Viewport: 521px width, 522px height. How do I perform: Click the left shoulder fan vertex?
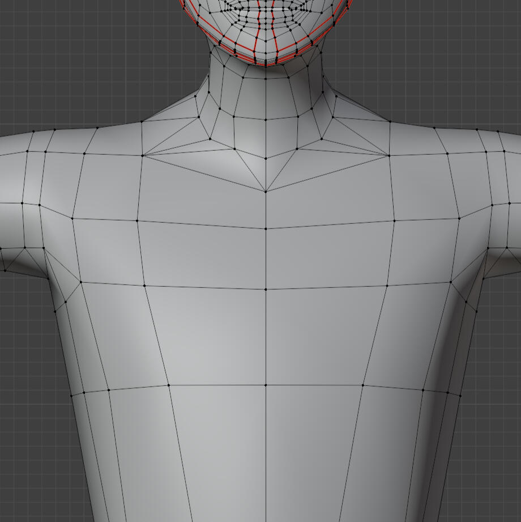pyautogui.click(x=142, y=155)
